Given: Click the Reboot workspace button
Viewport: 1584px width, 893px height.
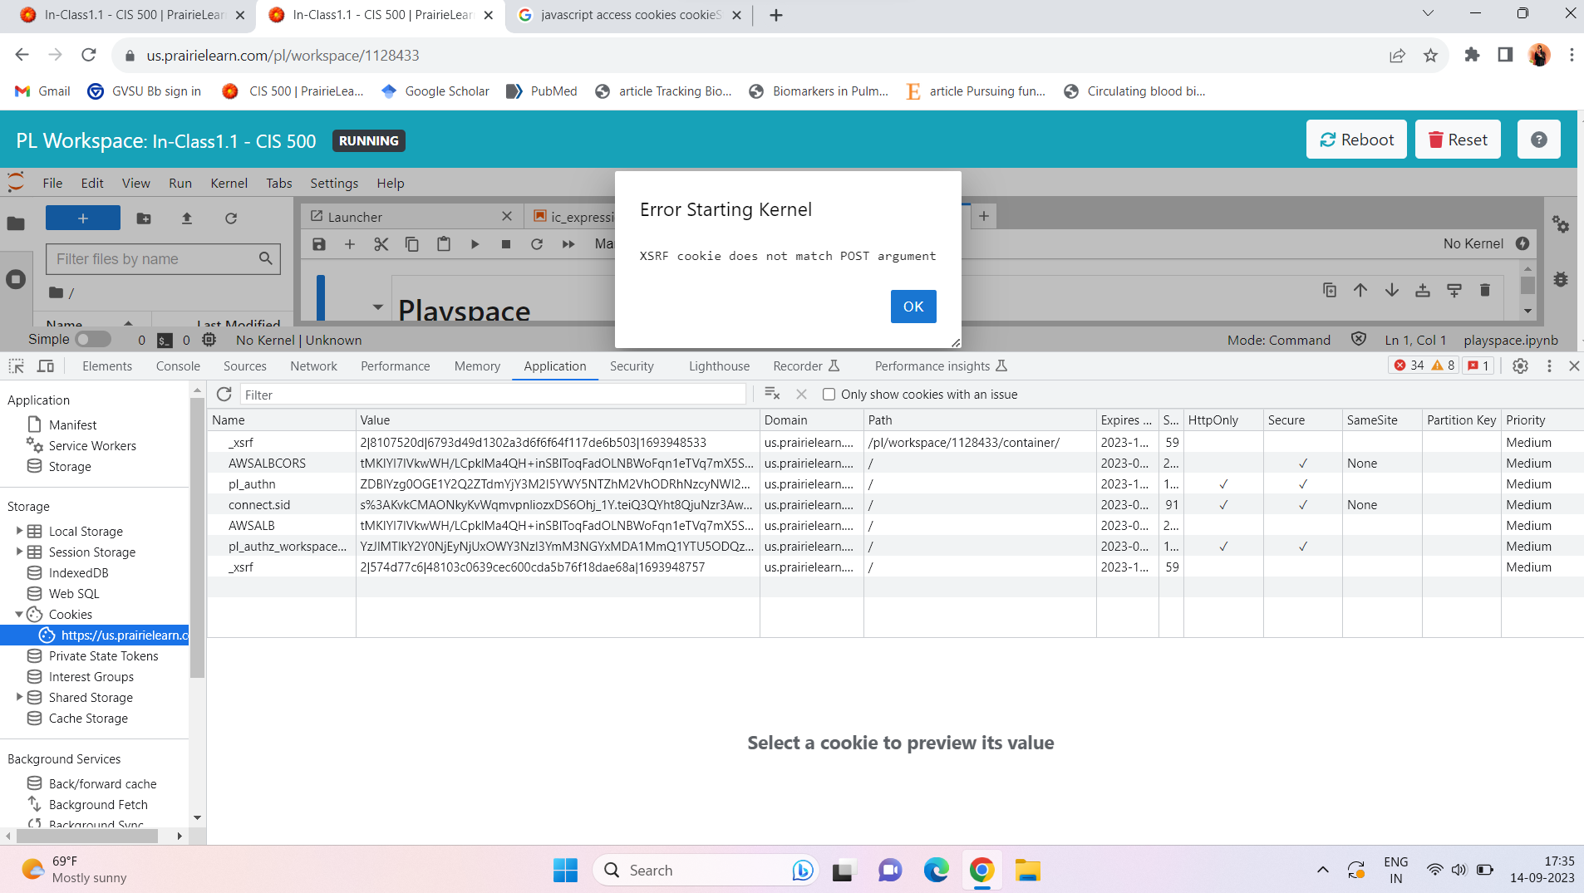Looking at the screenshot, I should tap(1355, 139).
